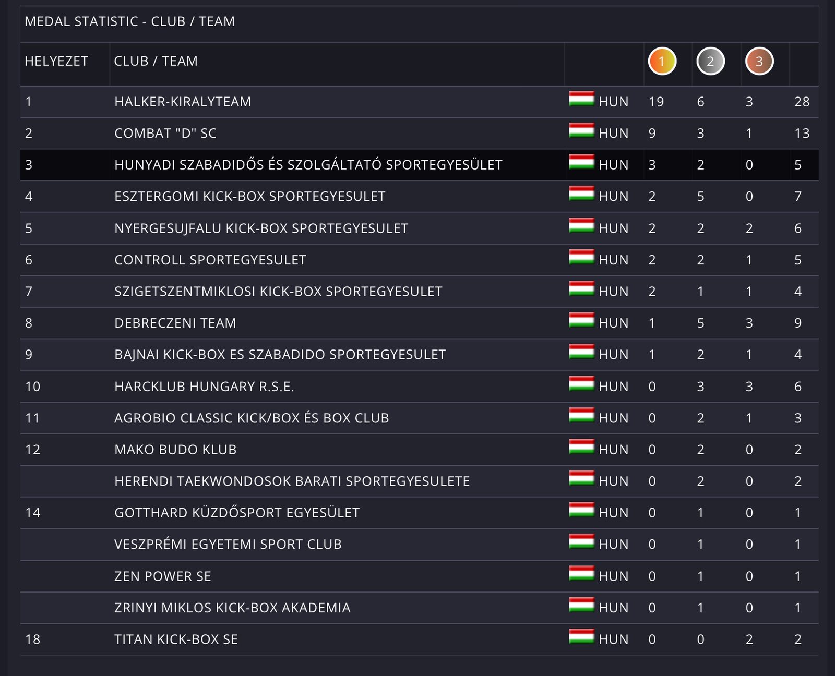Viewport: 835px width, 676px height.
Task: Click Hungarian flag beside HALKER-KIRALYTEAM
Action: pyautogui.click(x=581, y=99)
